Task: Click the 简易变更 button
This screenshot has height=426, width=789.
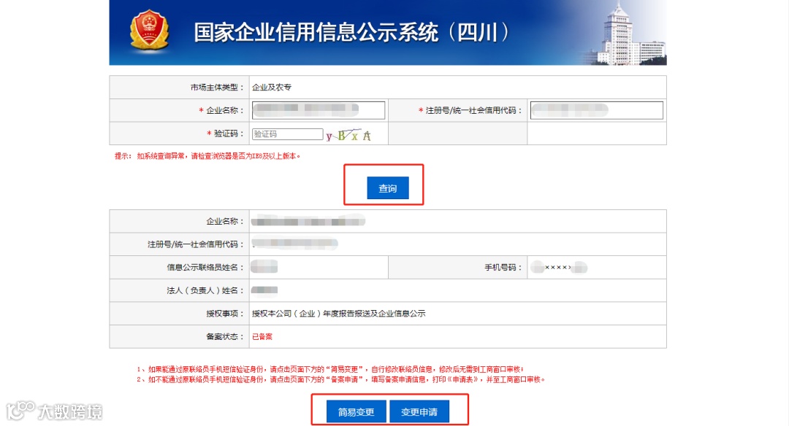Action: 356,411
